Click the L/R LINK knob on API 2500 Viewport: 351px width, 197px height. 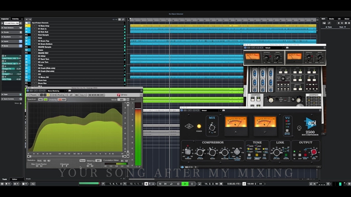click(x=277, y=152)
